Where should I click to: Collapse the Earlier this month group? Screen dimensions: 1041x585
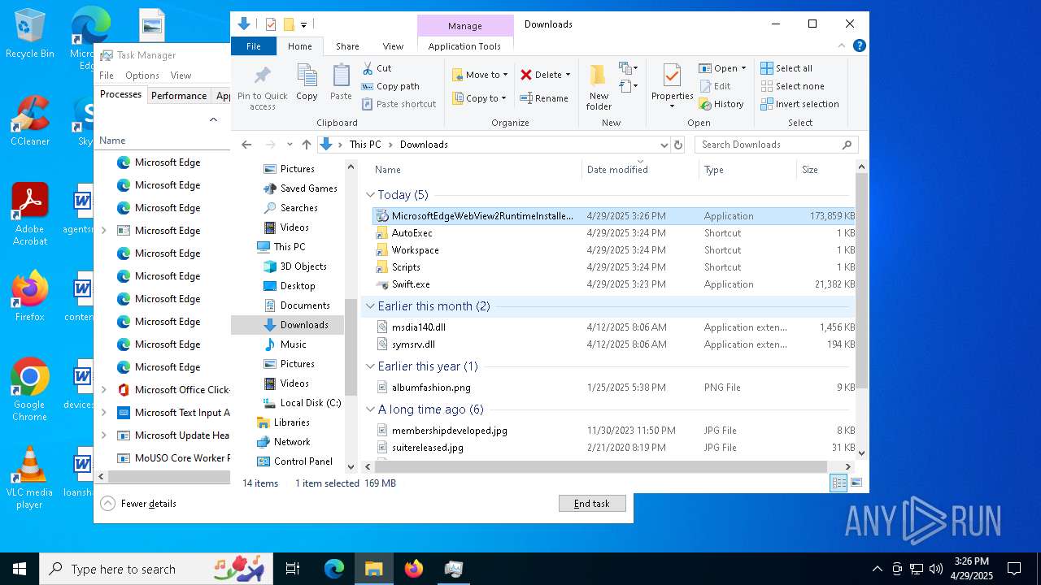[x=371, y=306]
